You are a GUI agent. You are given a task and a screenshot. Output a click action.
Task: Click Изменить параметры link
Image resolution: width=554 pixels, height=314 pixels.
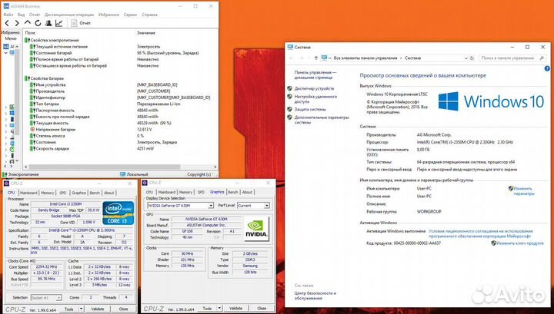coord(524,191)
